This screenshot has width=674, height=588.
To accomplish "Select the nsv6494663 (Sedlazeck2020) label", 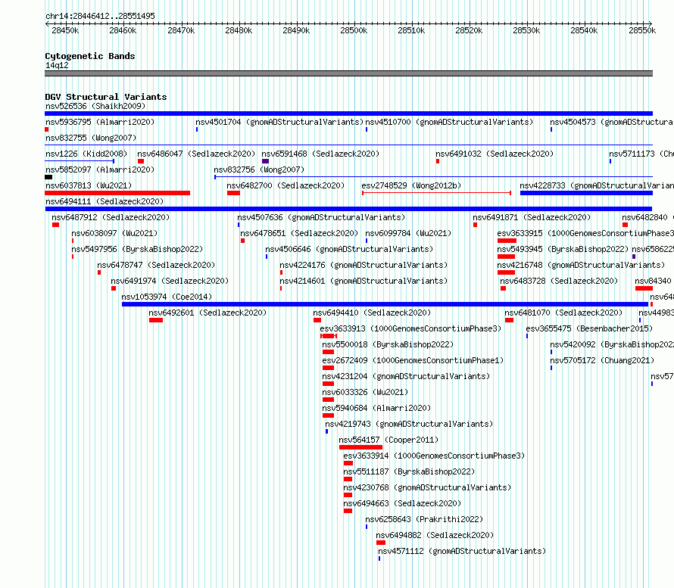I will coord(402,503).
